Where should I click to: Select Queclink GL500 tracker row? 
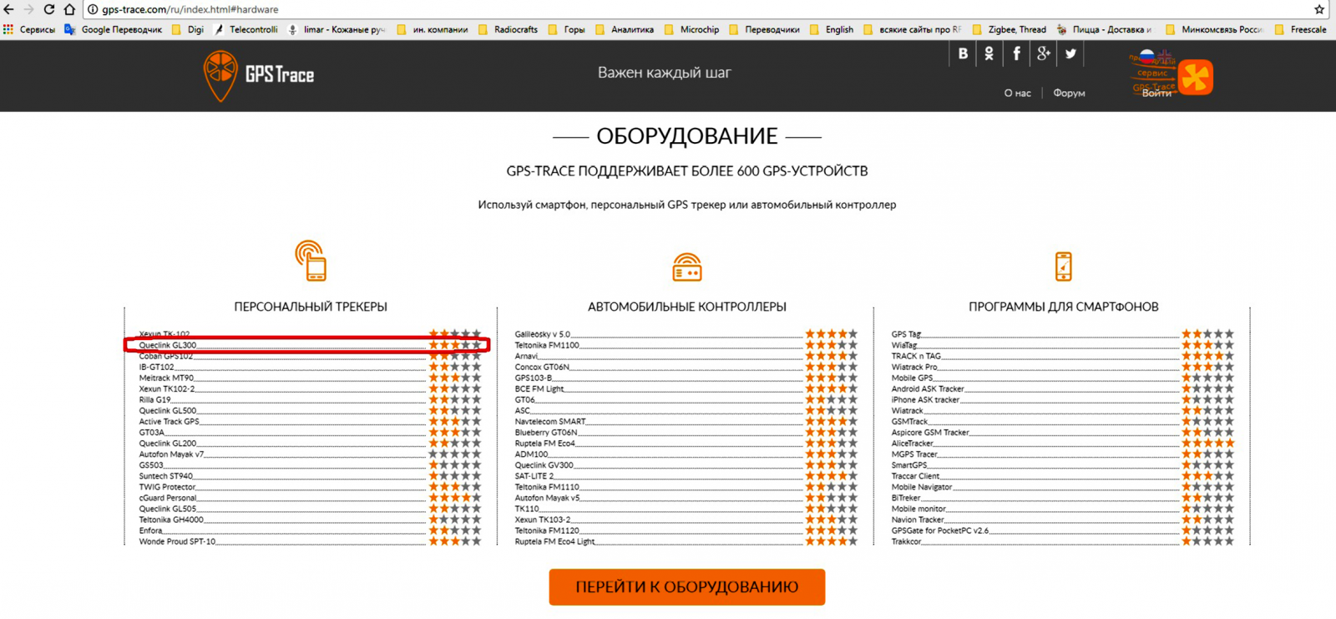tap(310, 410)
